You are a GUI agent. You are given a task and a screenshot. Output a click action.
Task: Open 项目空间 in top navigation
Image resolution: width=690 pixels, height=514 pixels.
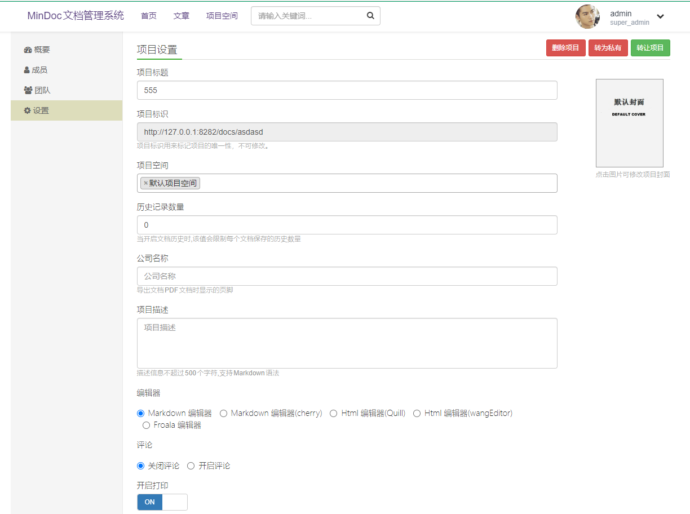click(x=222, y=16)
